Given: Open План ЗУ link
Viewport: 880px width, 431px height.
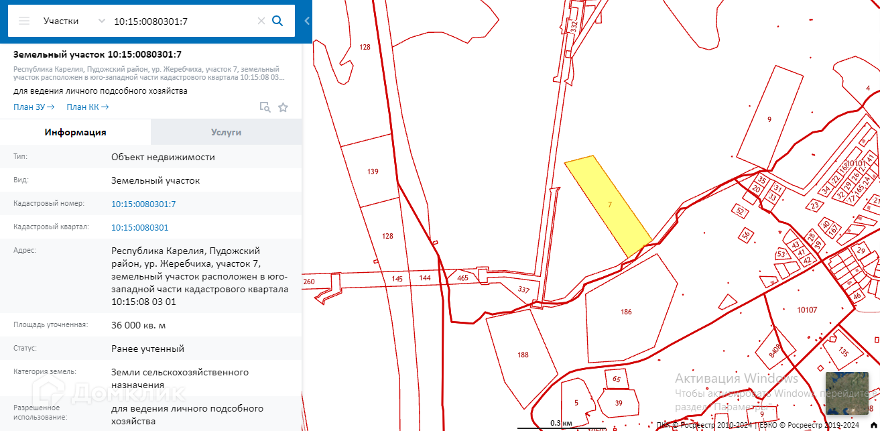Looking at the screenshot, I should pos(34,107).
